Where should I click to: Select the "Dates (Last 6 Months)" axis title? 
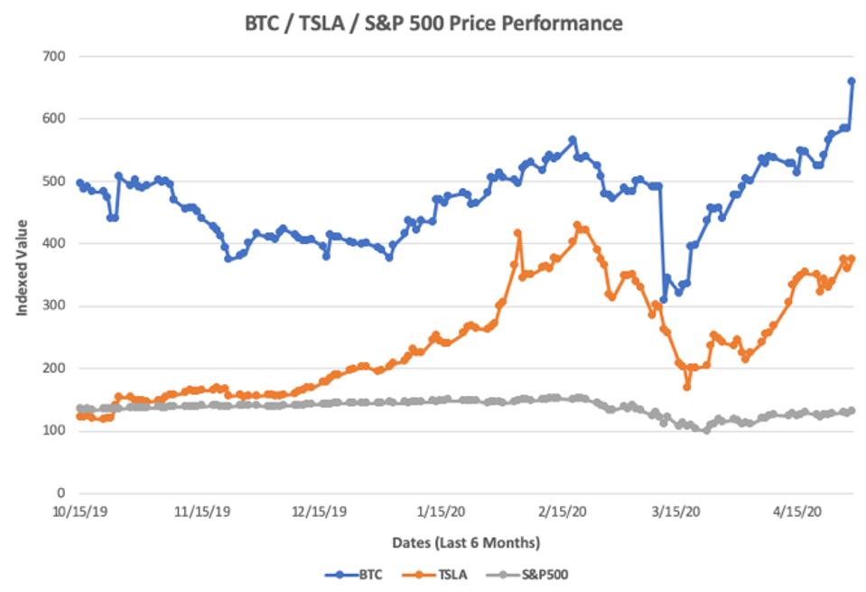466,542
